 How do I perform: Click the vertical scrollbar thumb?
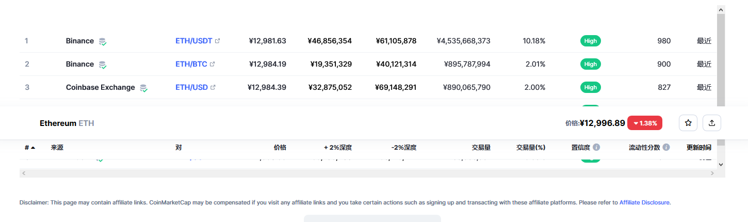click(x=721, y=62)
